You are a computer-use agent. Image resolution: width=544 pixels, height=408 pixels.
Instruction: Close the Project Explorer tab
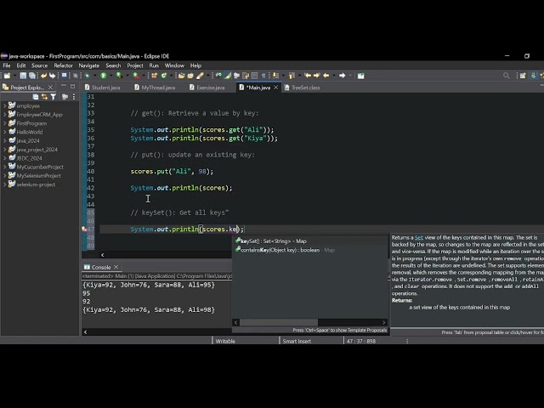[x=50, y=87]
